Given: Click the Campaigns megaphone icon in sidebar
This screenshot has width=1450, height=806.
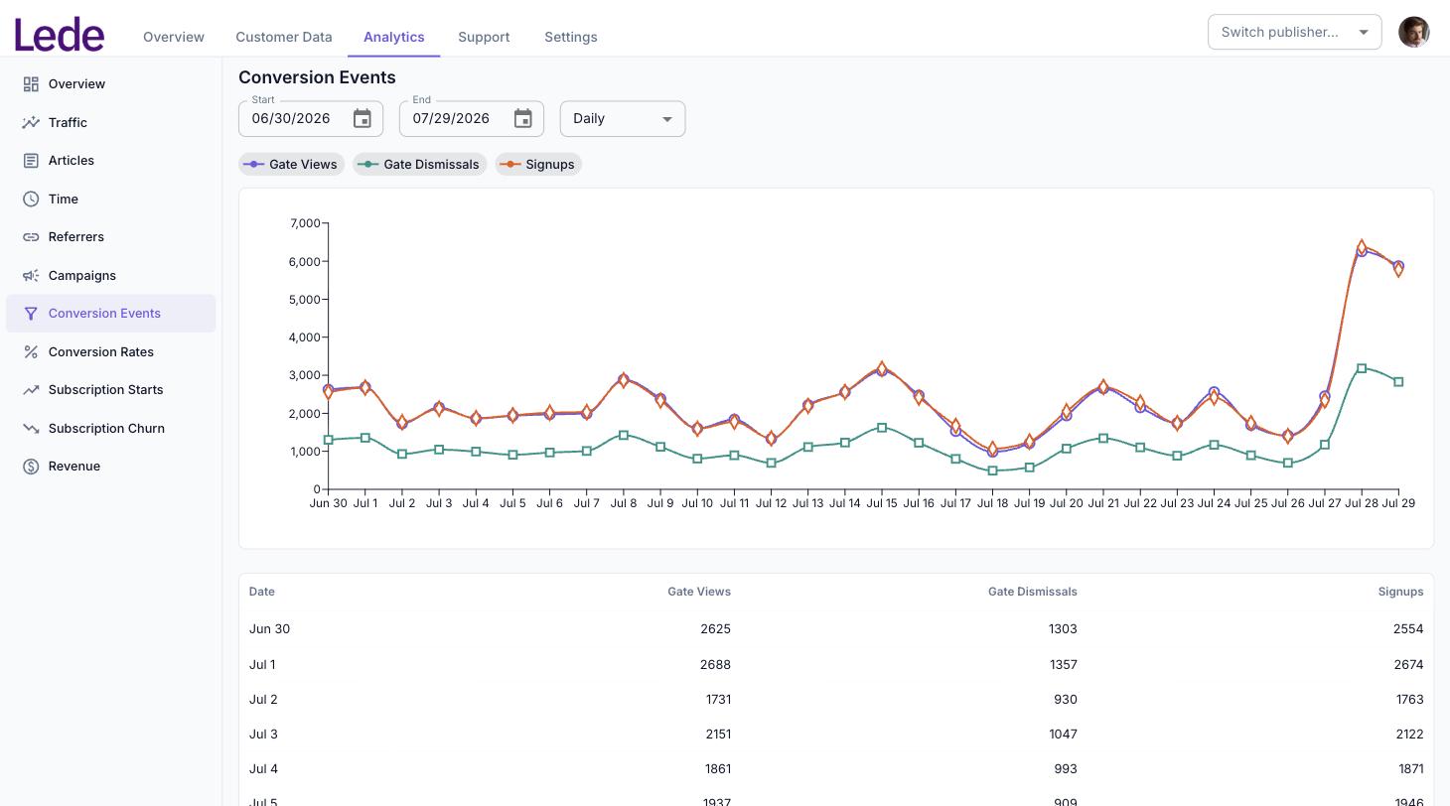Looking at the screenshot, I should click(x=31, y=276).
